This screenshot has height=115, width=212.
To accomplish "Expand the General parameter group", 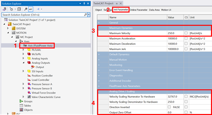I will tap(99, 23).
